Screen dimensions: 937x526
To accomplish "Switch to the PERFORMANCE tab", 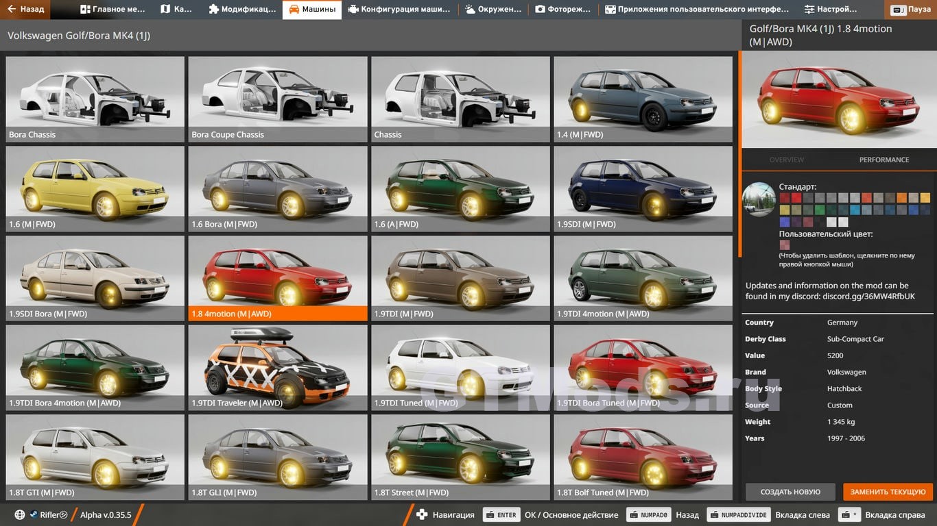I will point(884,160).
